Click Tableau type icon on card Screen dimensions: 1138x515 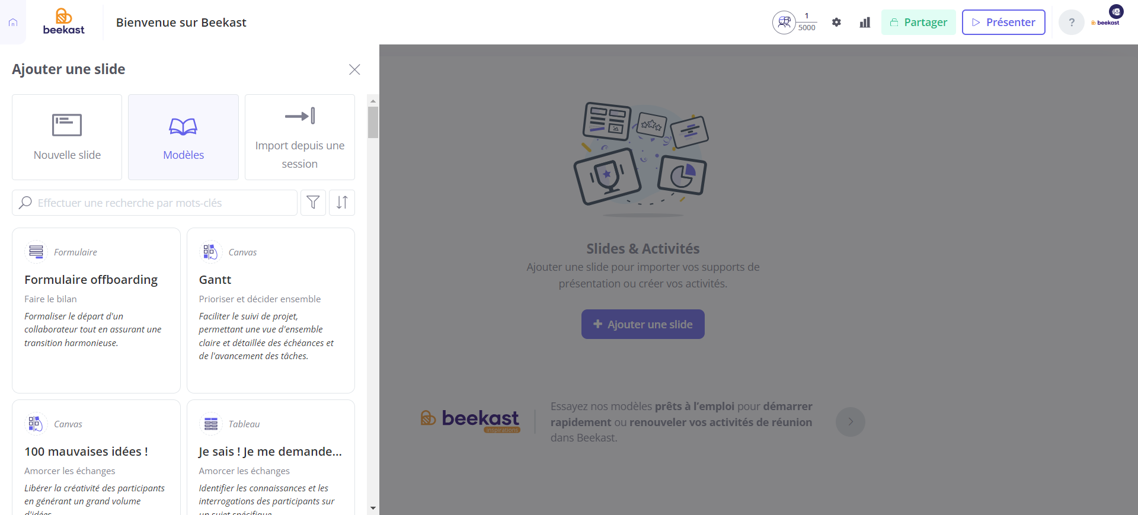(210, 424)
